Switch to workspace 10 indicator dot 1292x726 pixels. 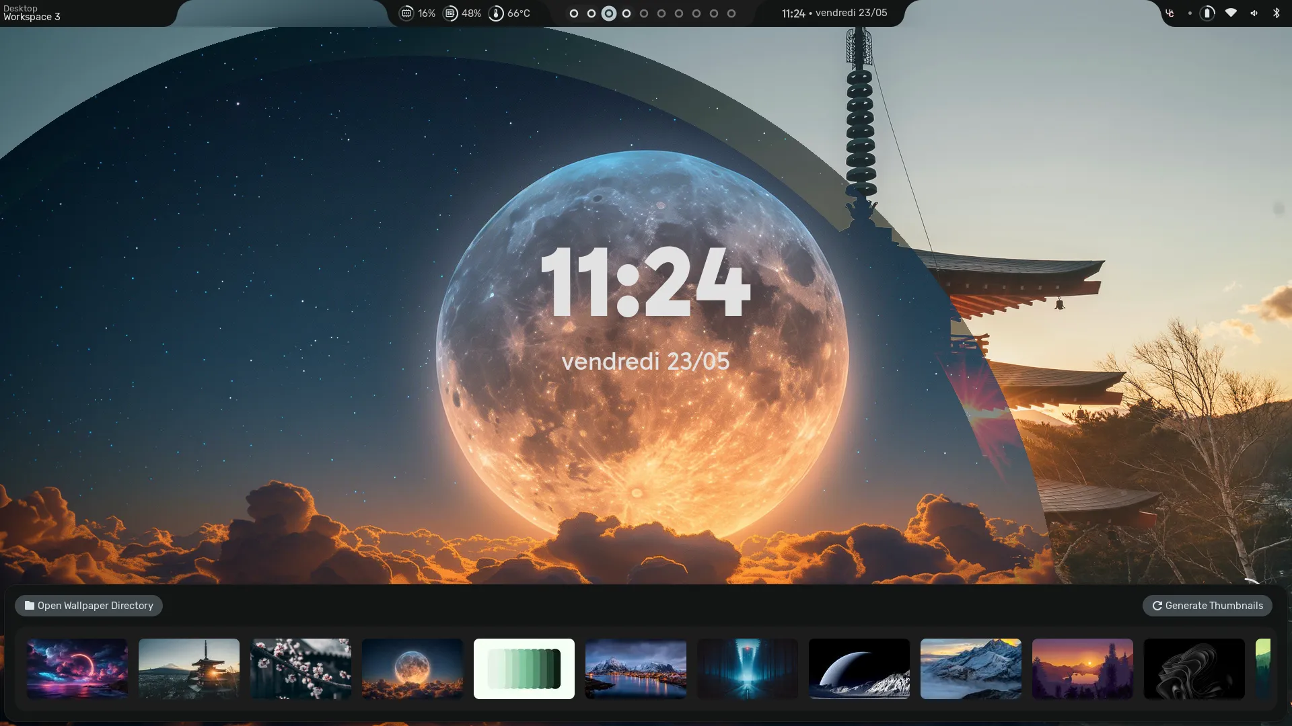coord(731,13)
